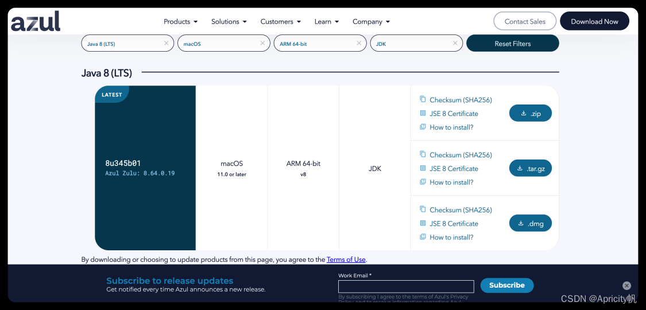Open the macOS operating system dropdown
The height and width of the screenshot is (310, 646).
224,43
